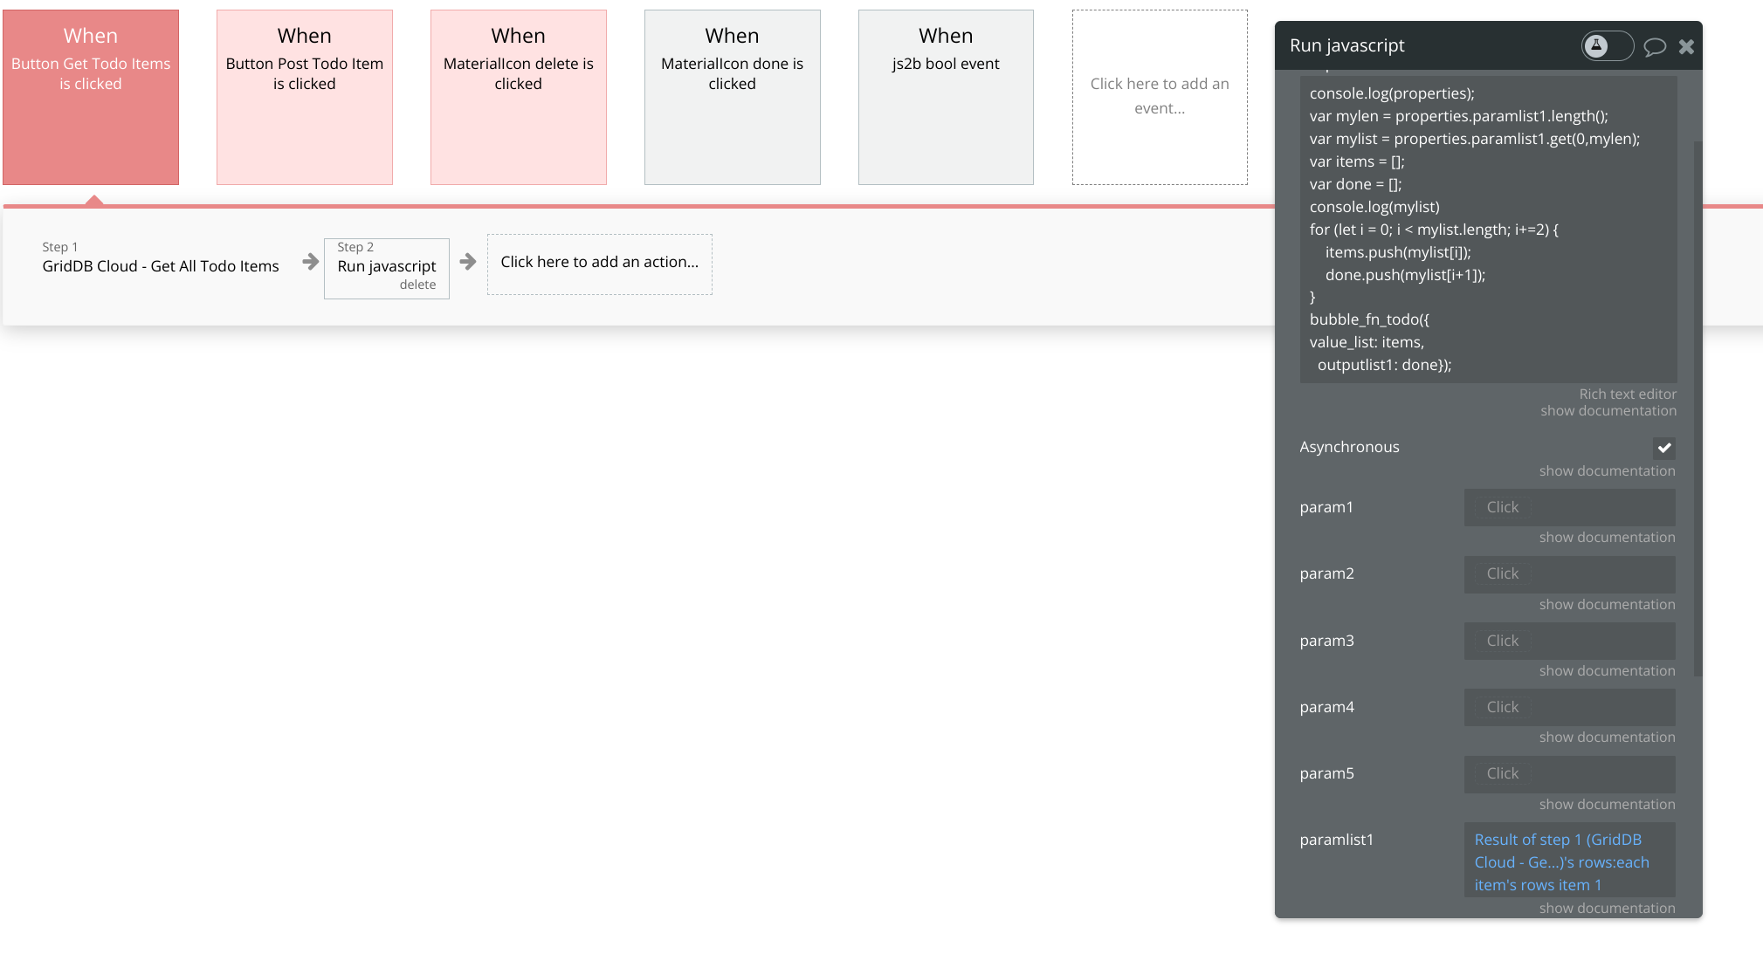Click arrow after Step 2 Run javascript

(468, 262)
